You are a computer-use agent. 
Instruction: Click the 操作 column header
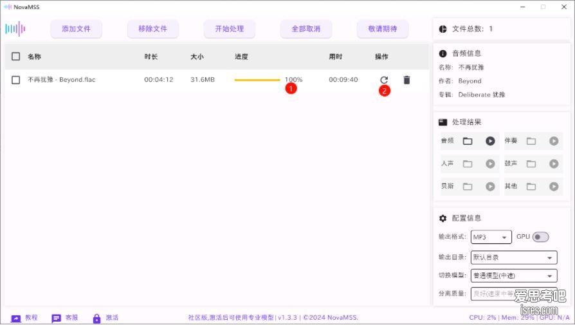click(381, 57)
